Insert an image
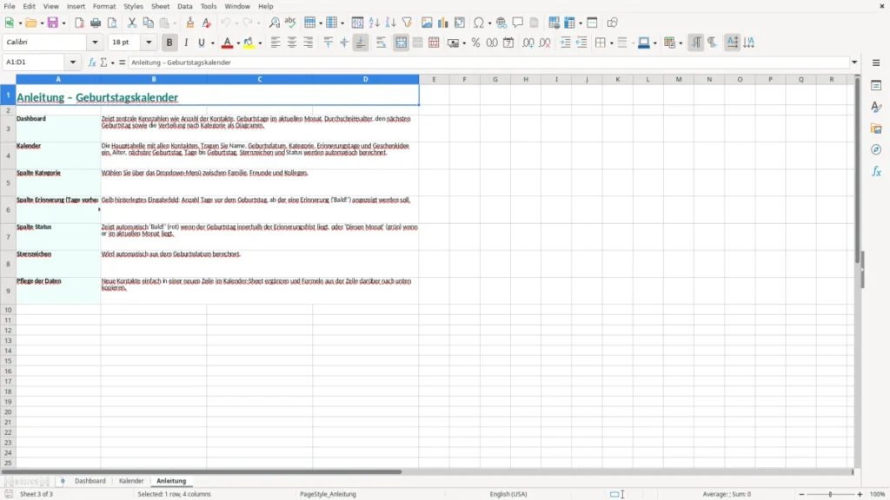 coord(427,23)
